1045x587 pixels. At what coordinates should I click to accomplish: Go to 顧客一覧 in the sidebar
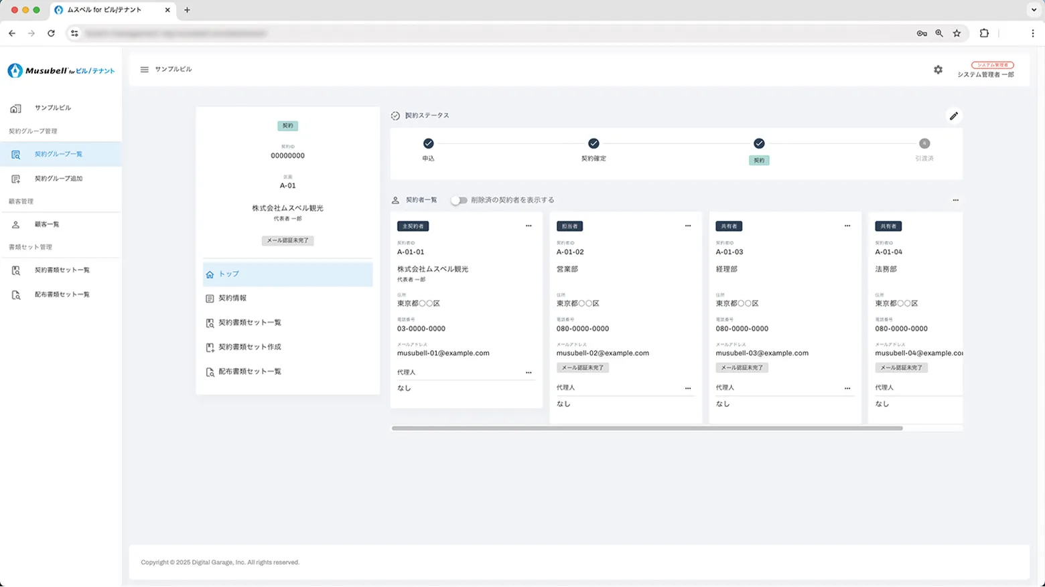coord(47,224)
